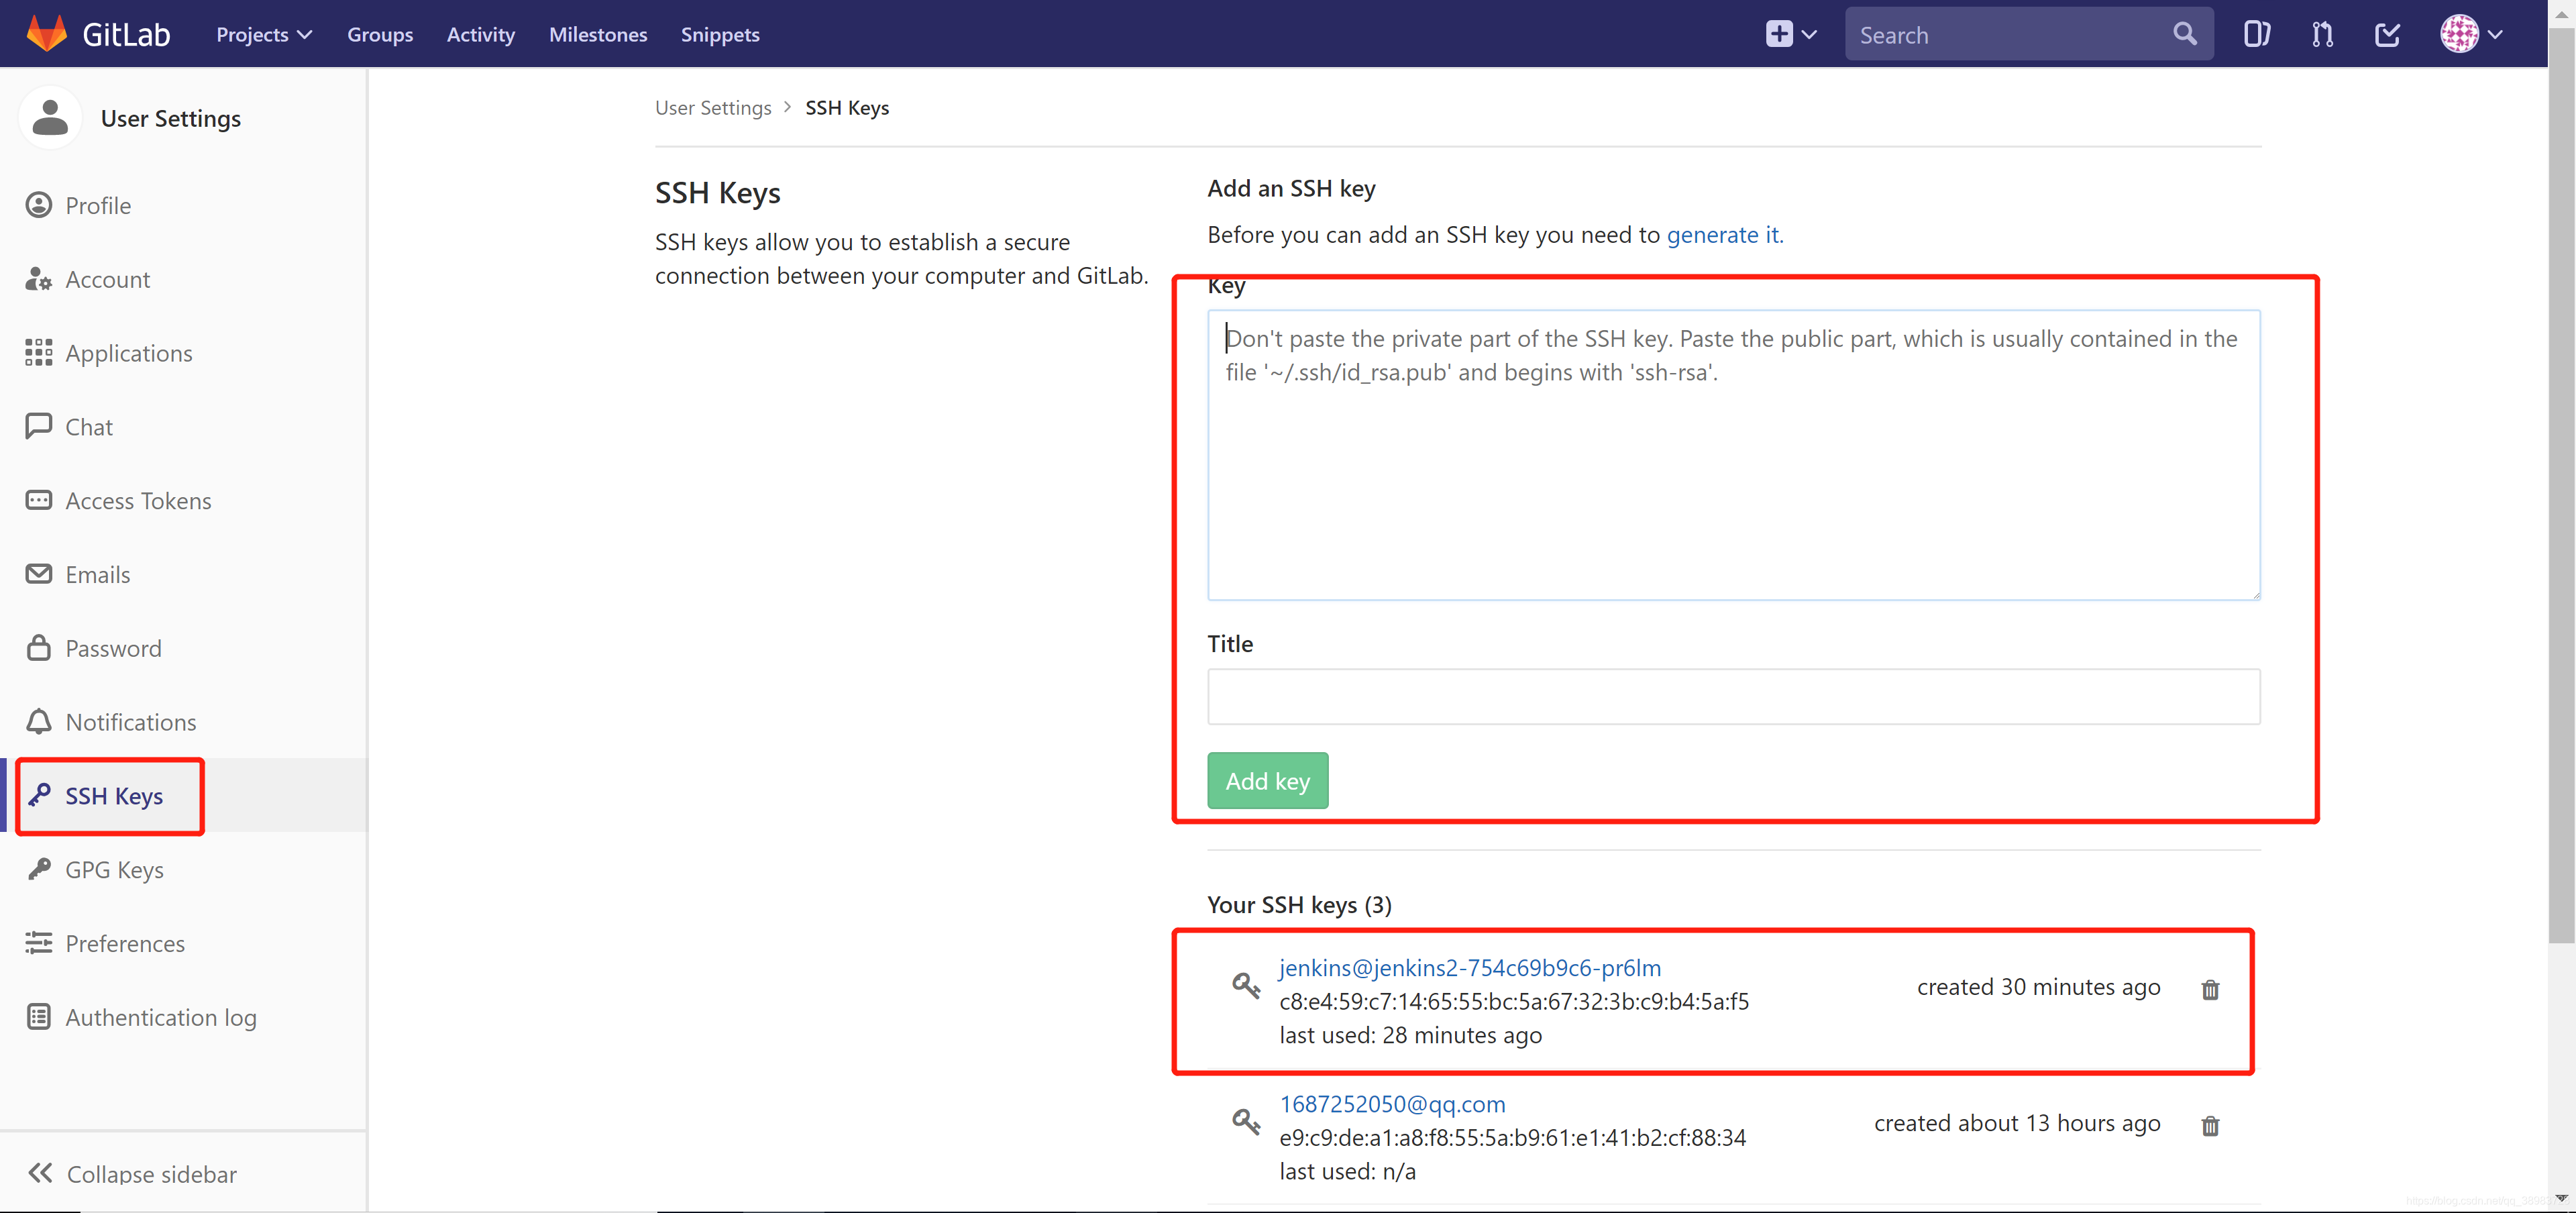2576x1213 pixels.
Task: Switch to the Groups menu item
Action: tap(380, 33)
